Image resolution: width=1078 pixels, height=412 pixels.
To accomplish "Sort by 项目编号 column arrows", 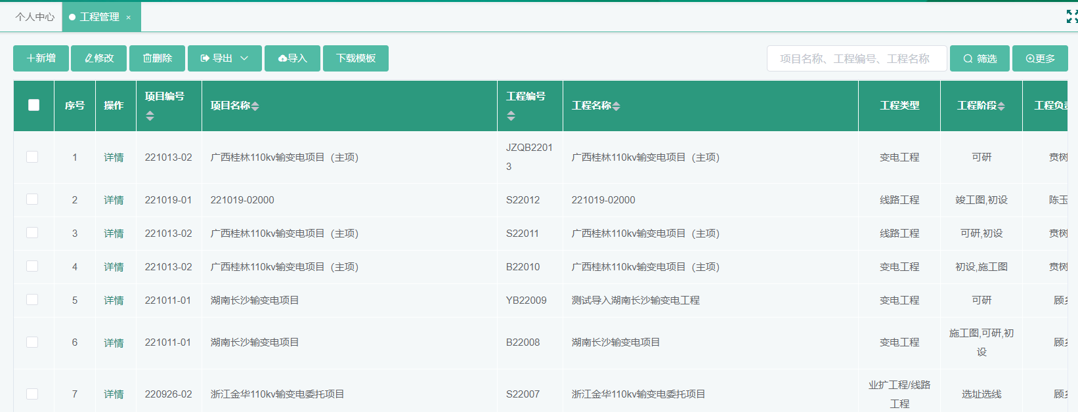I will point(150,116).
